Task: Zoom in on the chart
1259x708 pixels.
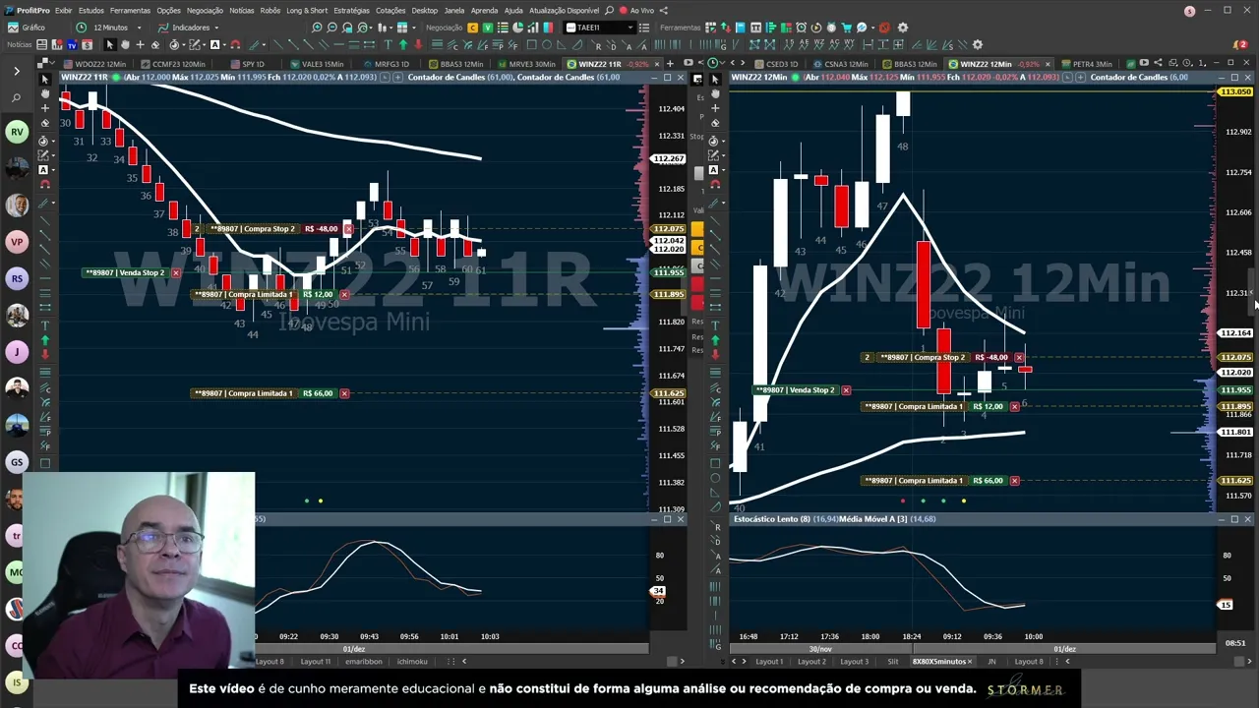Action: [x=317, y=28]
